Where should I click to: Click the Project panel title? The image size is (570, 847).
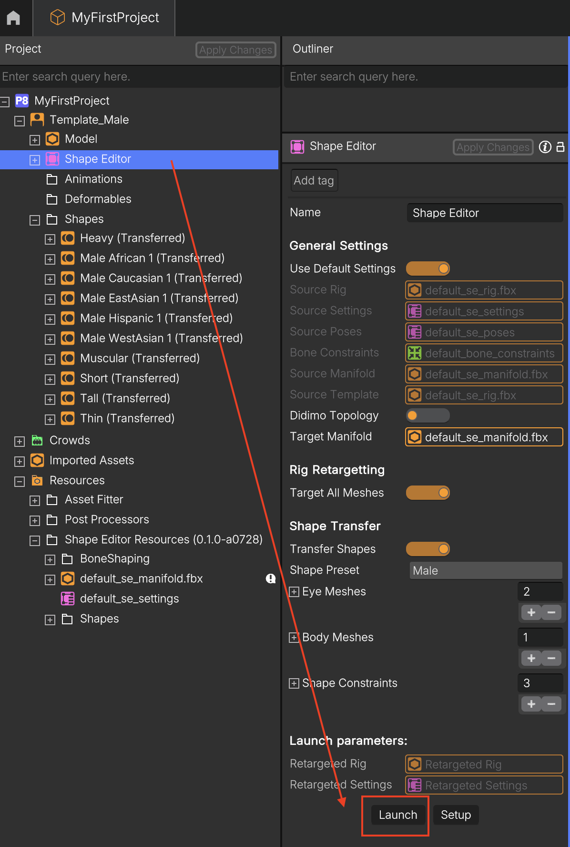[23, 49]
